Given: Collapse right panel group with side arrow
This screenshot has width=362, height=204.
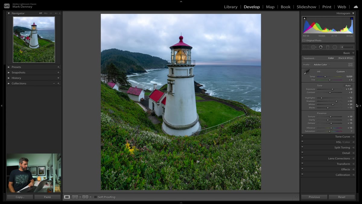Looking at the screenshot, I should point(360,106).
